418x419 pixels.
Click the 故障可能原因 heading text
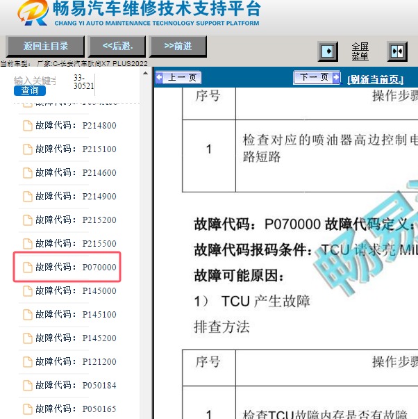tap(239, 275)
